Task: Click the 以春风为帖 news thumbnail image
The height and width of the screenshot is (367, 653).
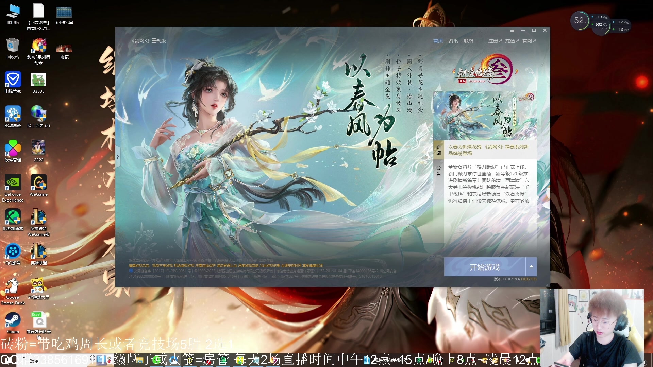Action: point(485,116)
